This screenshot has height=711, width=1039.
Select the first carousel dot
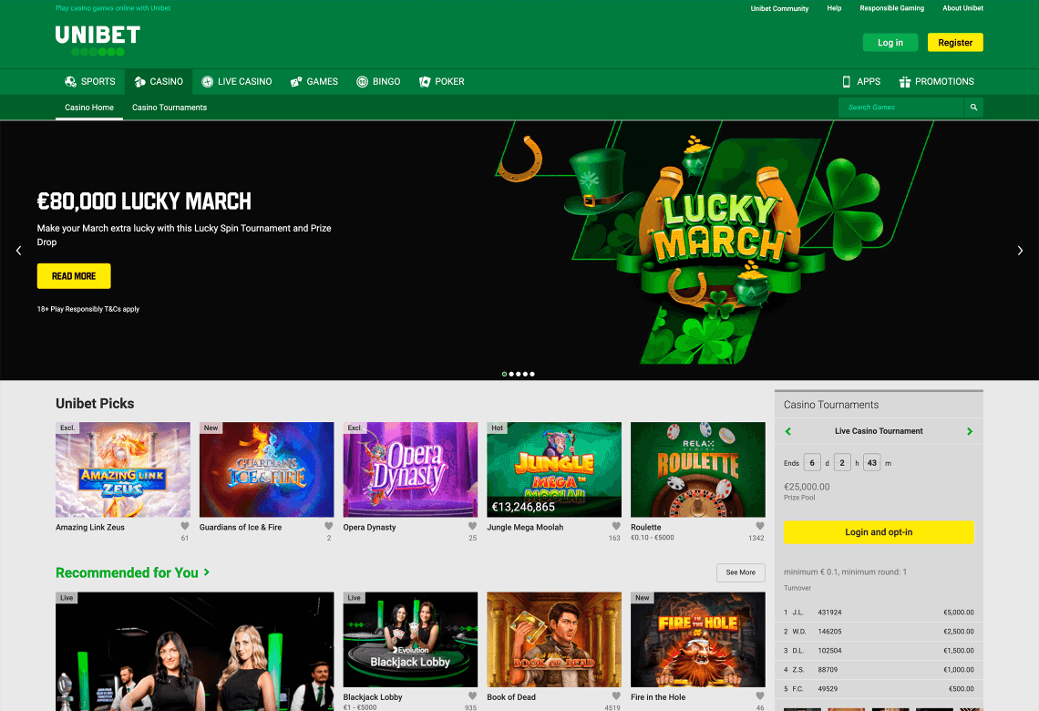coord(504,375)
